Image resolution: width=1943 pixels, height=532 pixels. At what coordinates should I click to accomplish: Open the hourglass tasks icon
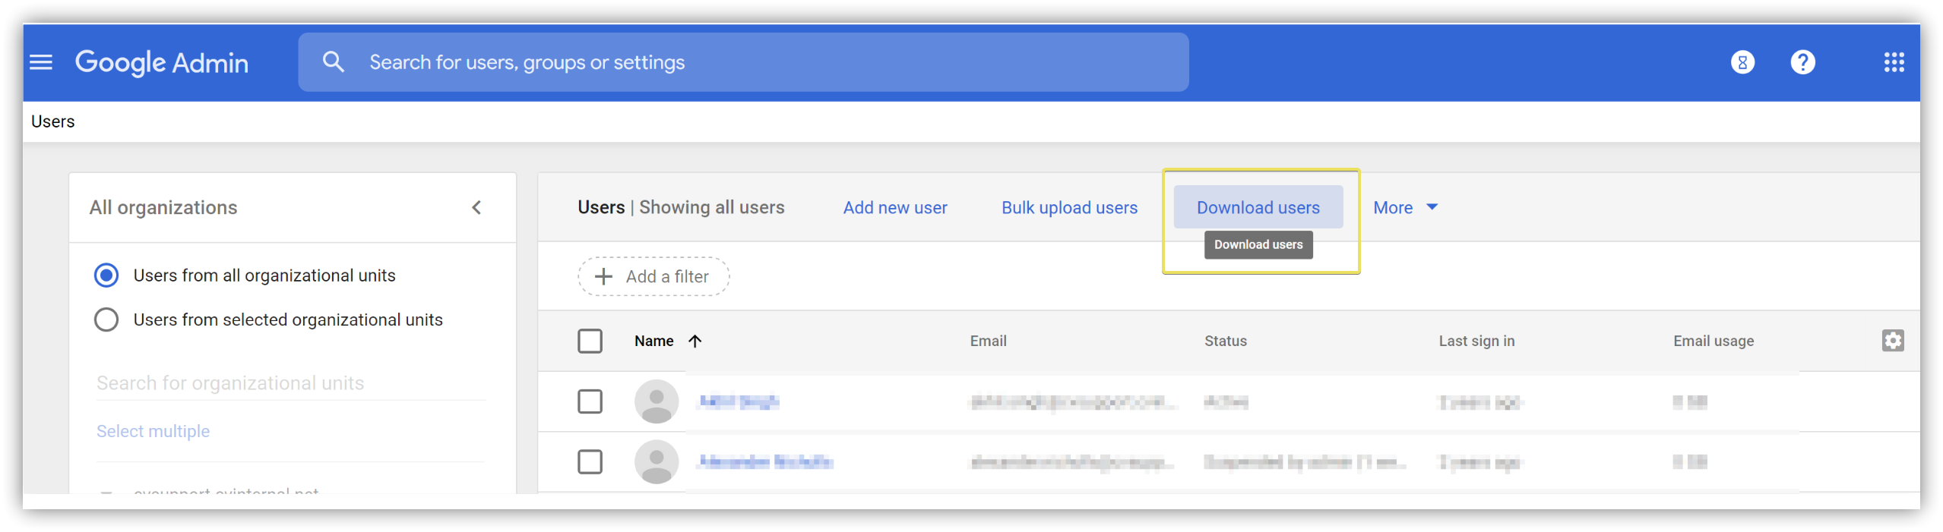tap(1742, 62)
